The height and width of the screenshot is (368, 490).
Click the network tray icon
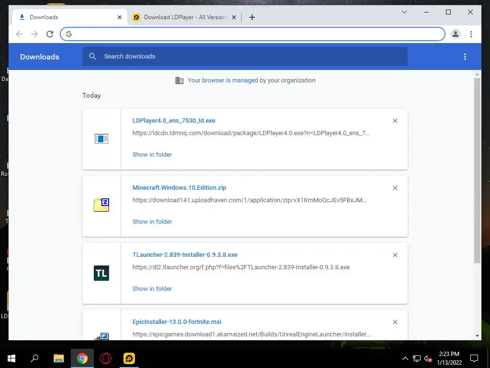[x=417, y=358]
